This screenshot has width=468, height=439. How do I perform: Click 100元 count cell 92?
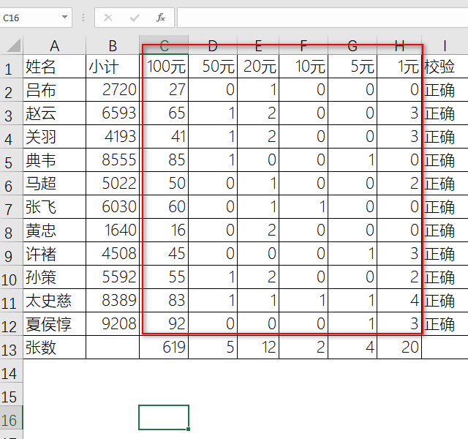coord(164,323)
